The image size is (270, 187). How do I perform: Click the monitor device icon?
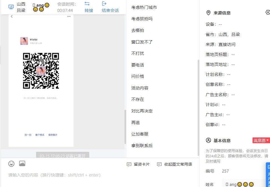[11, 7]
